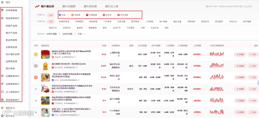Copy the ID of the 海盐黑胡椒 grinder product
259x118 pixels.
tap(77, 103)
